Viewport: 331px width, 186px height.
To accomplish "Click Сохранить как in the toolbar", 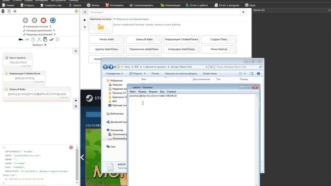I will 51,5.
